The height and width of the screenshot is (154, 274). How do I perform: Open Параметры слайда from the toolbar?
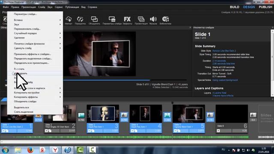click(112, 20)
